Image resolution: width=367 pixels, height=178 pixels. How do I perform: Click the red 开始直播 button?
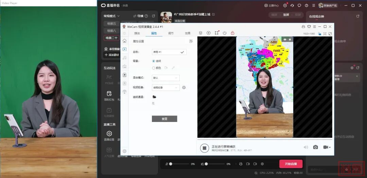pyautogui.click(x=291, y=164)
